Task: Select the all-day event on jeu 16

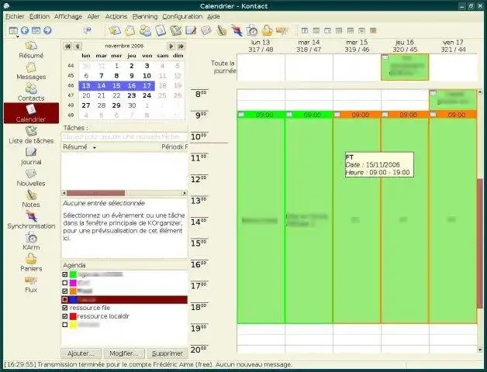Action: [x=405, y=67]
